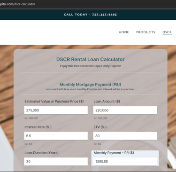This screenshot has width=176, height=172.
Task: Select the 'Ex: 65' hint under LTV
Action: tap(97, 144)
